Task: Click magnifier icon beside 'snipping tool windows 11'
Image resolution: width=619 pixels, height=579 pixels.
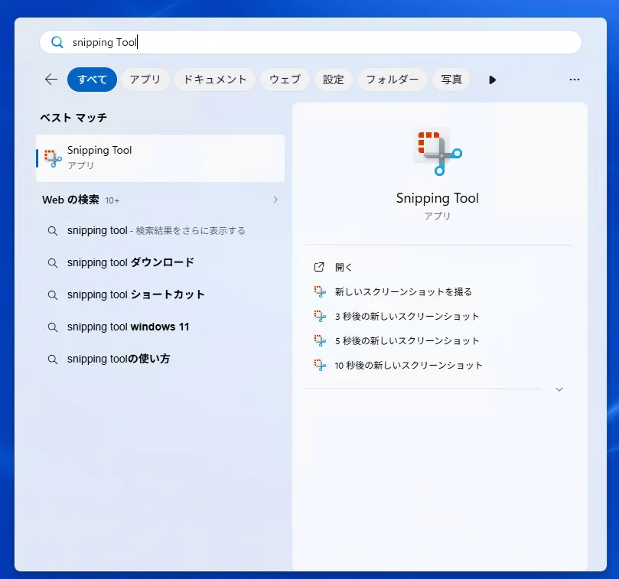Action: tap(53, 327)
